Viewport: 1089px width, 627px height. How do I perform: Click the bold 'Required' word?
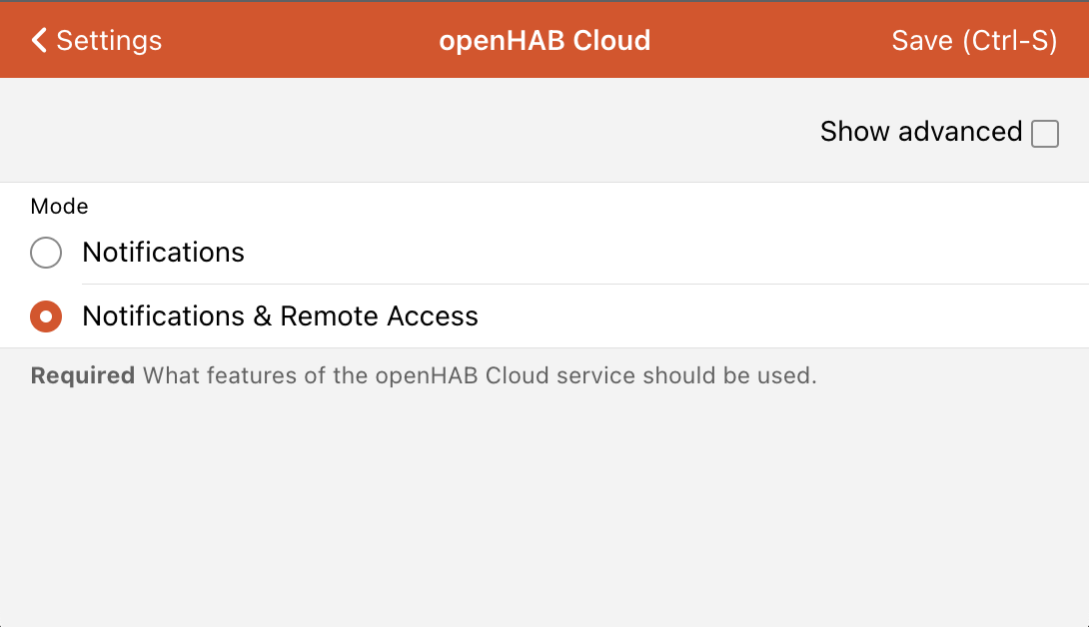[x=83, y=376]
